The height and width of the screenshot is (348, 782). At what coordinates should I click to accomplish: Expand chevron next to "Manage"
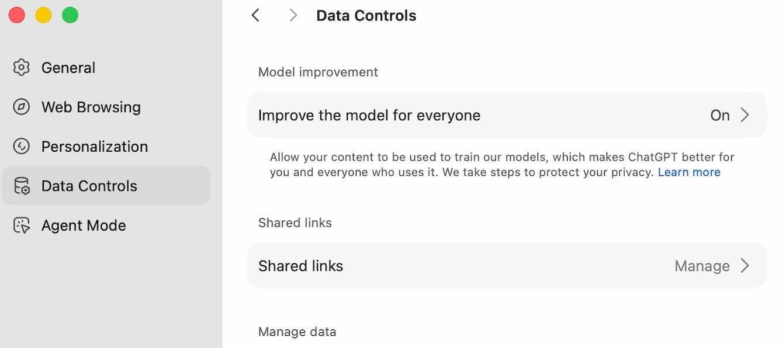point(745,266)
